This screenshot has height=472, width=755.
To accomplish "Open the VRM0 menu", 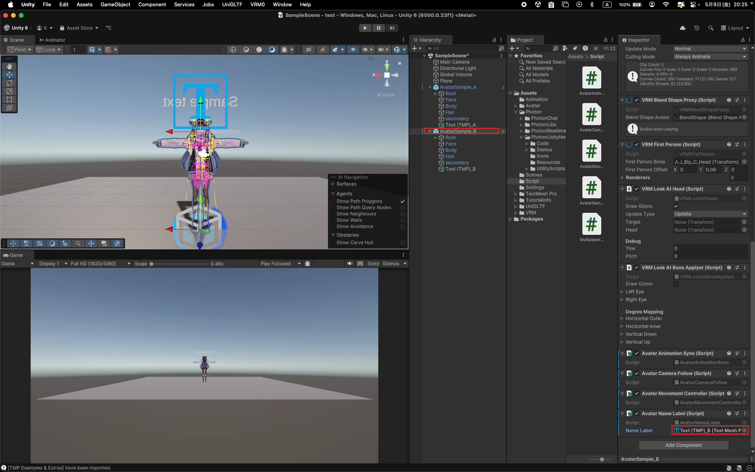I will click(x=258, y=5).
